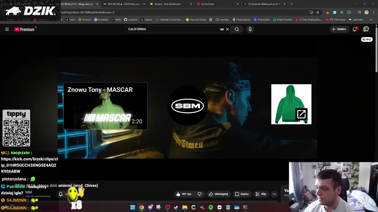
Task: Open the Lighter bookmark
Action: coord(146,20)
